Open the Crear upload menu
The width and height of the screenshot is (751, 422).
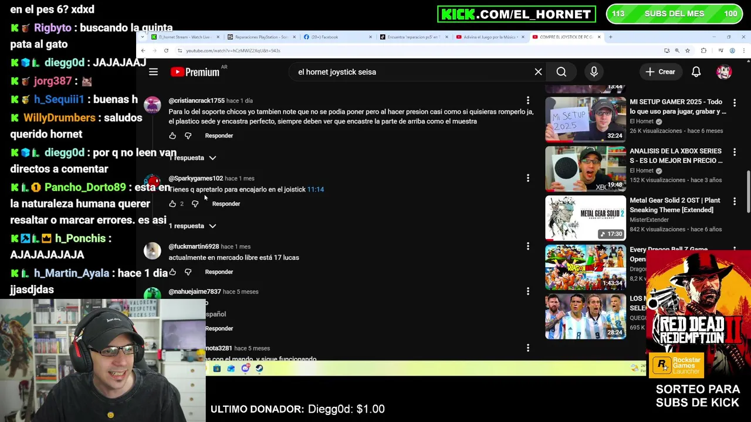(661, 72)
